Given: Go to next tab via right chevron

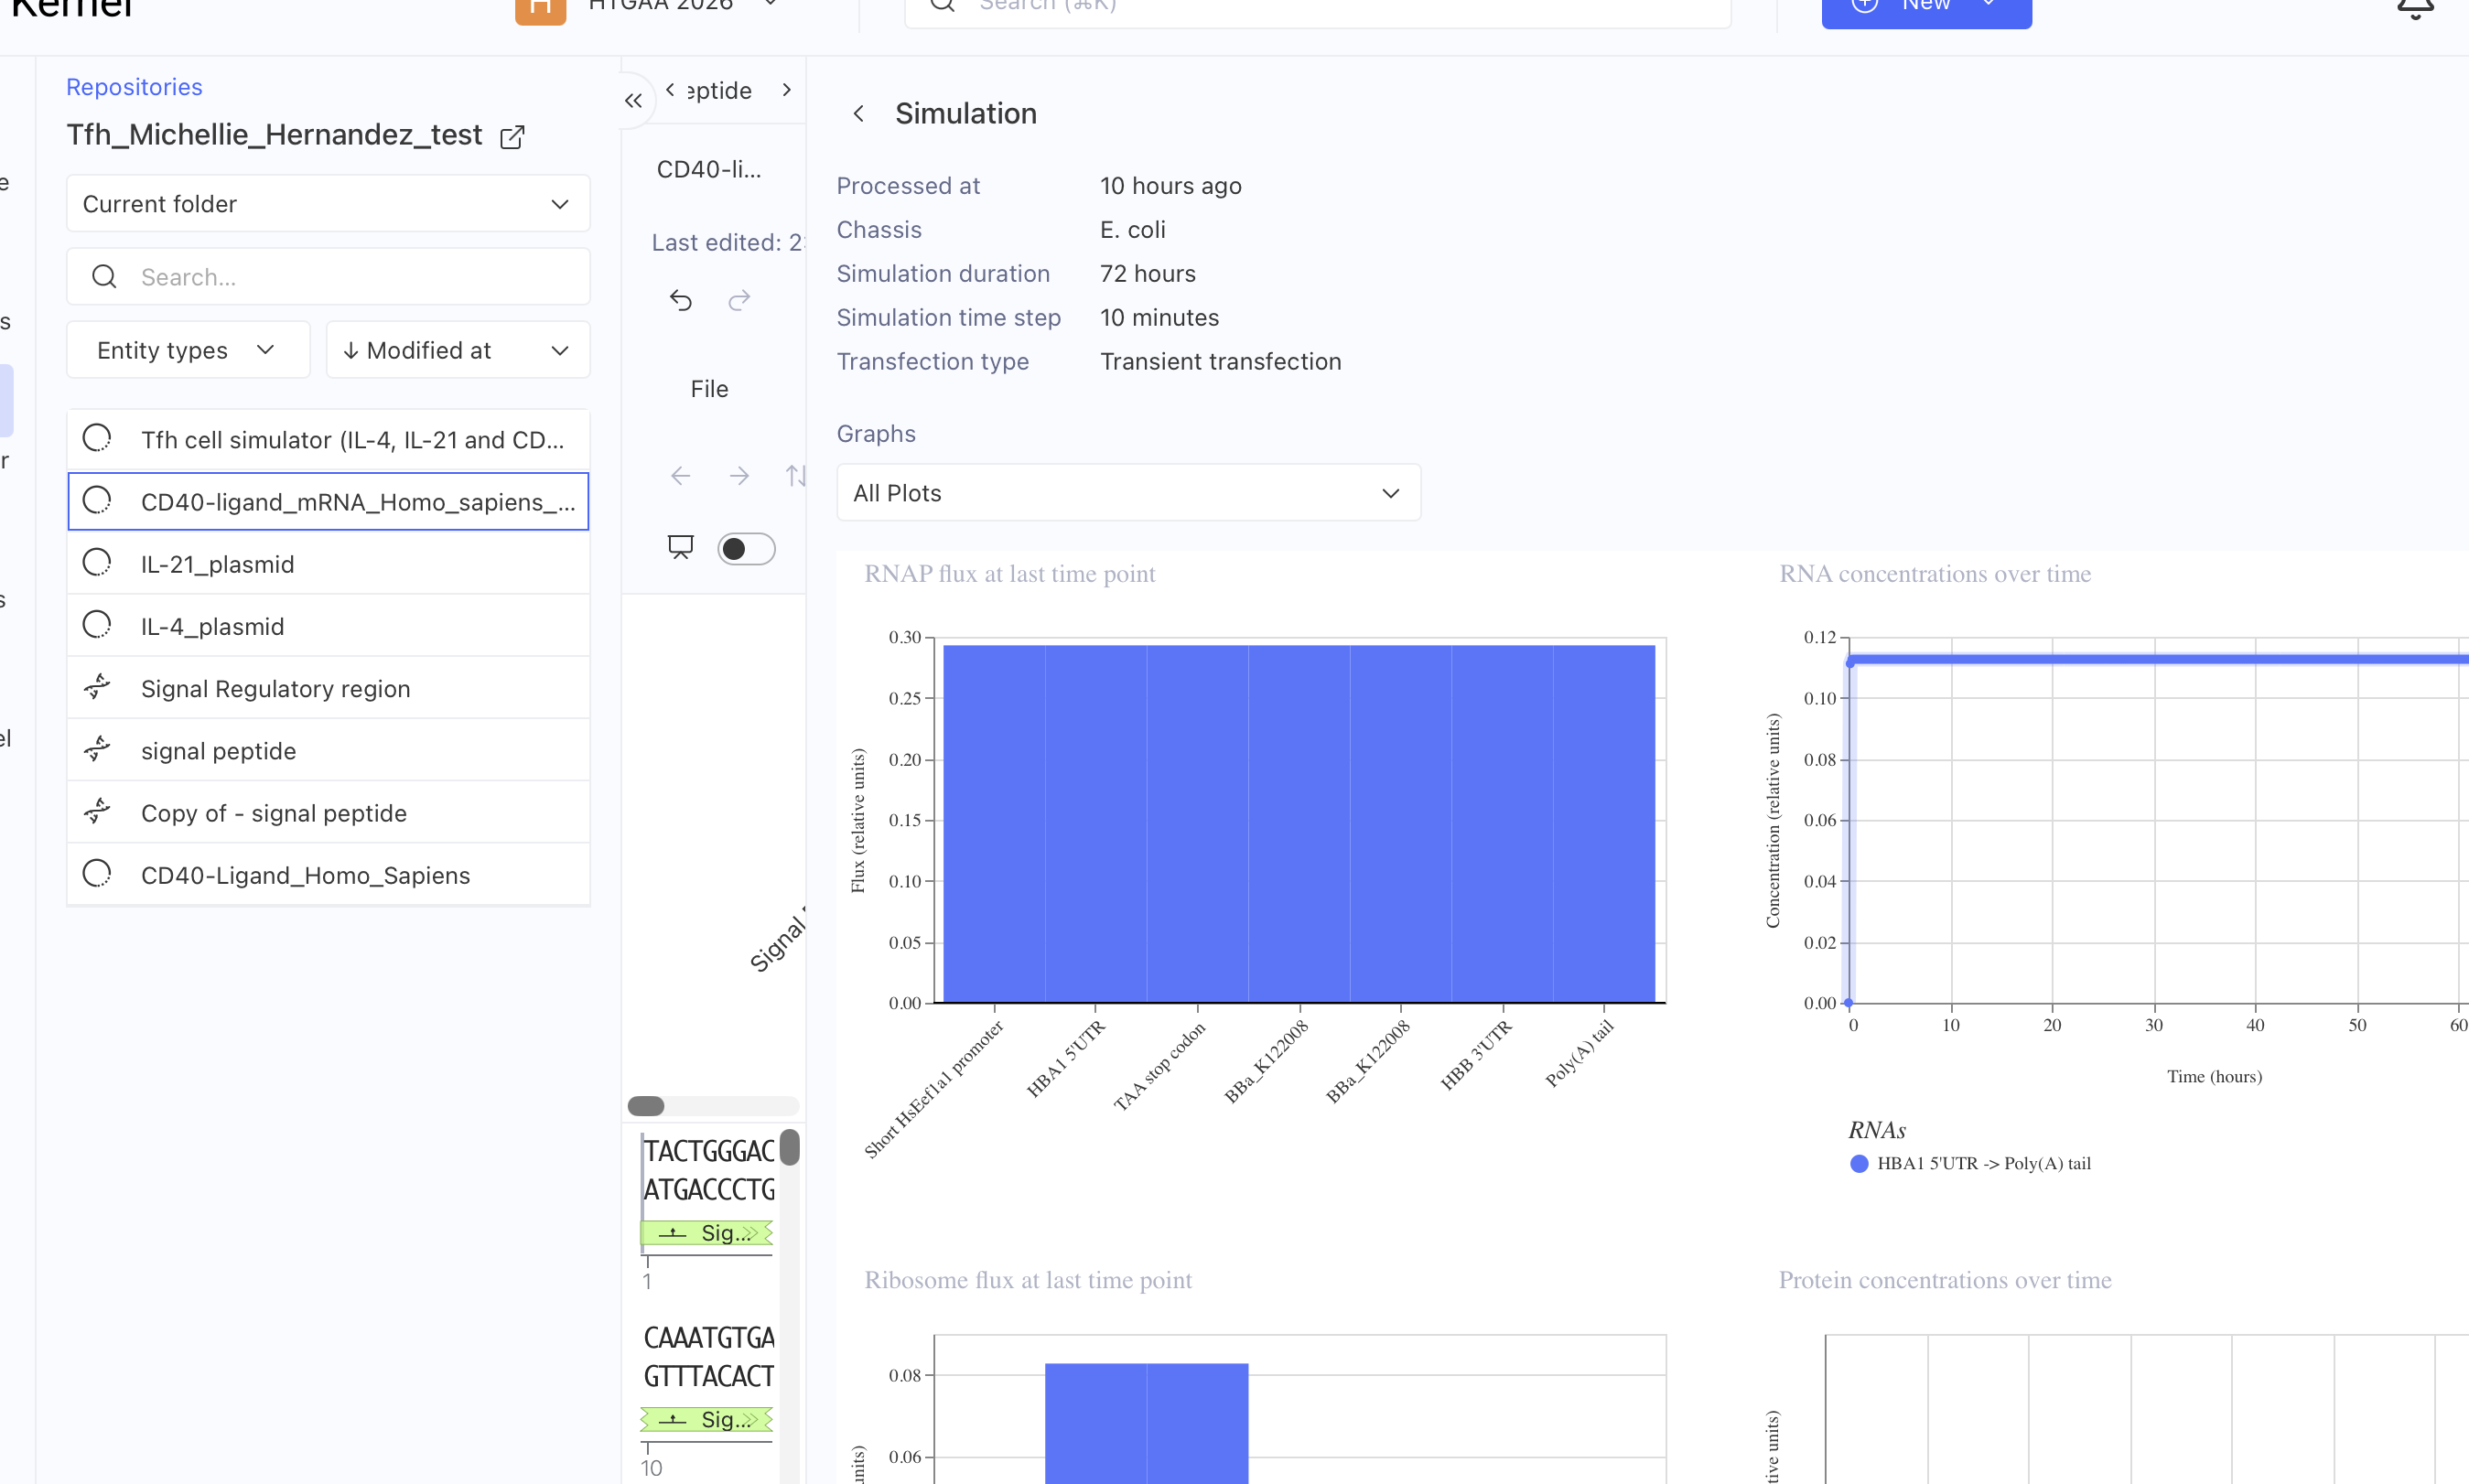Looking at the screenshot, I should click(x=787, y=89).
